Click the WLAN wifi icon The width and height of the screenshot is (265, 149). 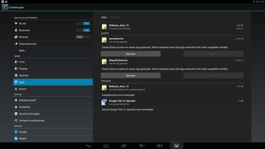(x=16, y=24)
